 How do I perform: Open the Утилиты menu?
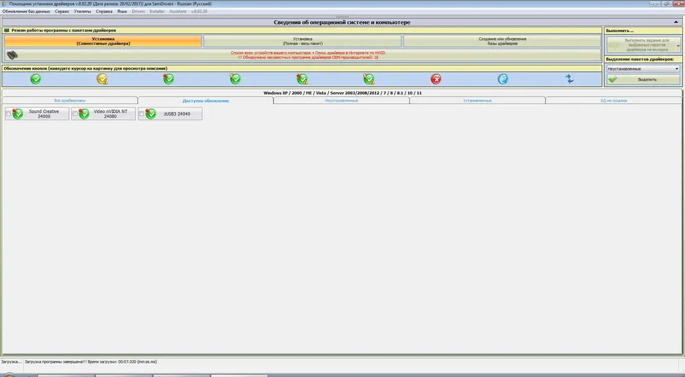(83, 12)
